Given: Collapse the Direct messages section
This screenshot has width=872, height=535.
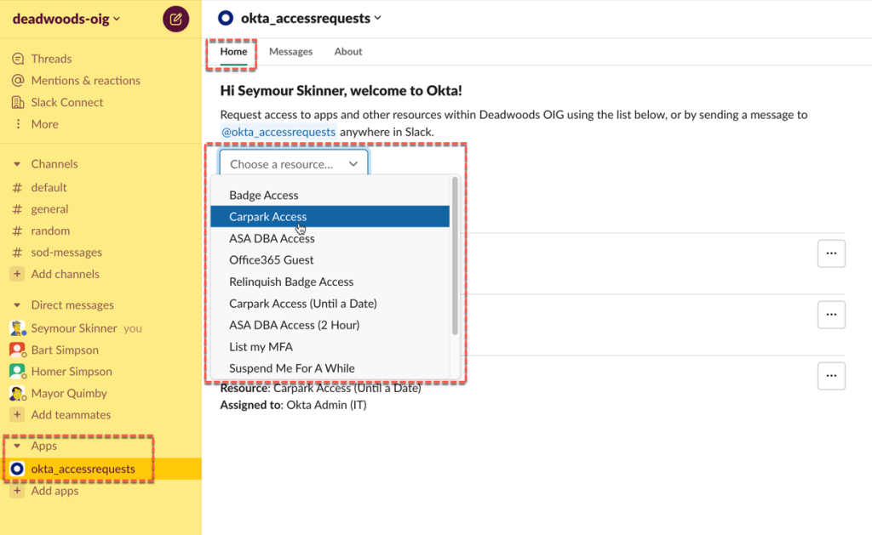Looking at the screenshot, I should (x=17, y=305).
